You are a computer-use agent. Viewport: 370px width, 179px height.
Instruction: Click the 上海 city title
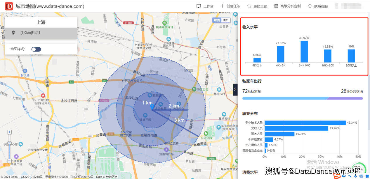pyautogui.click(x=41, y=22)
